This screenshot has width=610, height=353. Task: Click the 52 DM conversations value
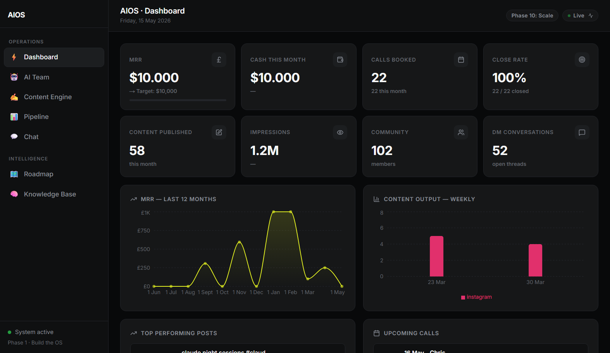coord(500,150)
